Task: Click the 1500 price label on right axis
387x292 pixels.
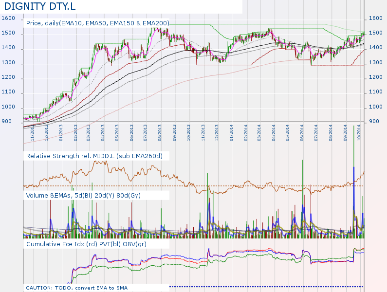Action: 376,33
